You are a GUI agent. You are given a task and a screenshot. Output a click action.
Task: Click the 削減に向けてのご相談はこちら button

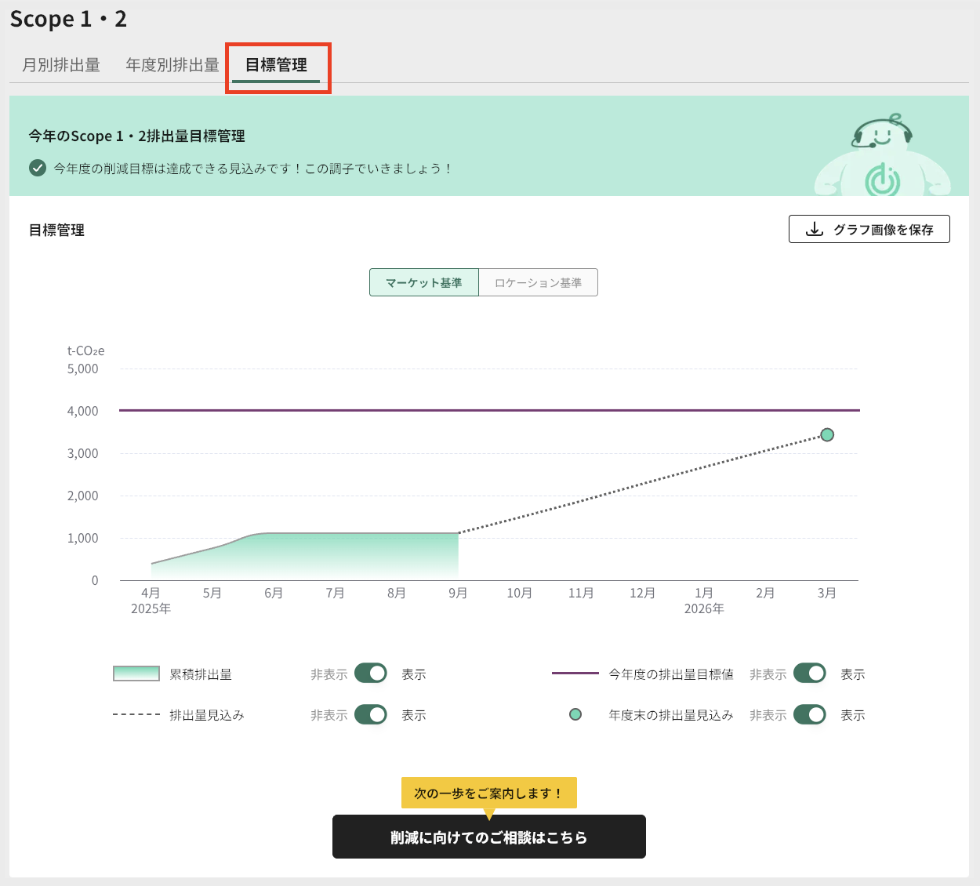coord(489,837)
